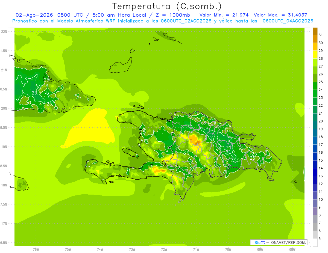Click the '6.5N' latitude axis label

point(4,243)
